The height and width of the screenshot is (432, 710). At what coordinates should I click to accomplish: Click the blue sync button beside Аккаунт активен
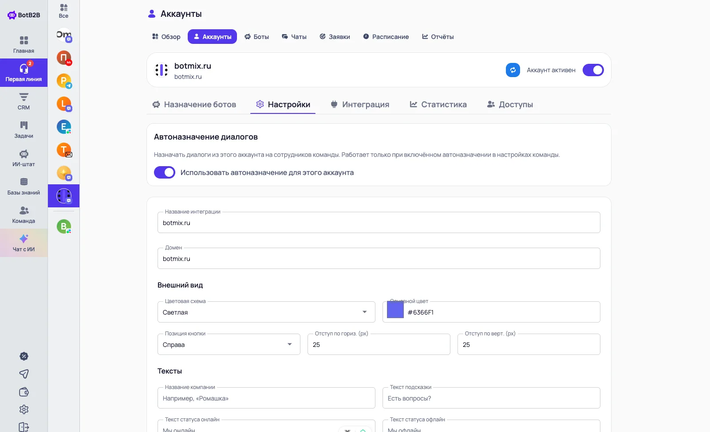[x=513, y=70]
